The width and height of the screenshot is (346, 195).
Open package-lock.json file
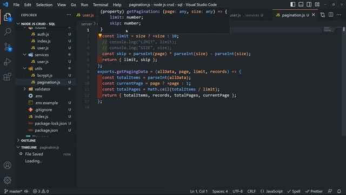[x=51, y=123]
